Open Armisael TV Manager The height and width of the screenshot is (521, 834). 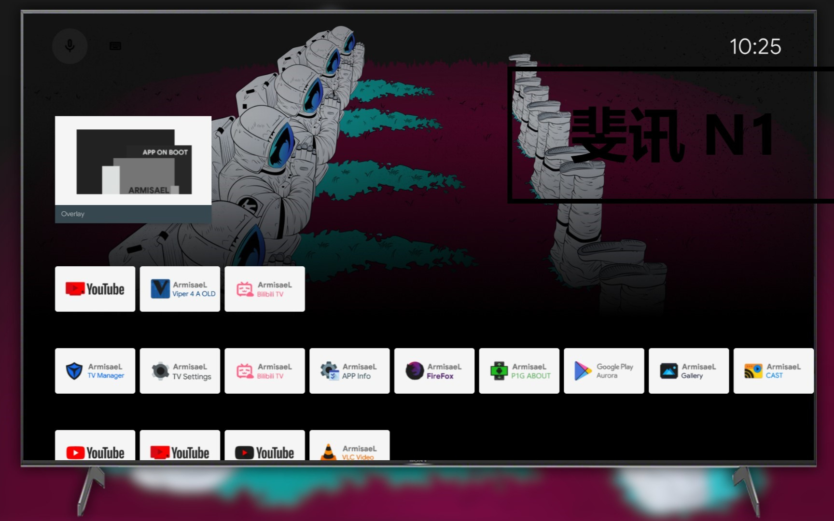point(95,371)
